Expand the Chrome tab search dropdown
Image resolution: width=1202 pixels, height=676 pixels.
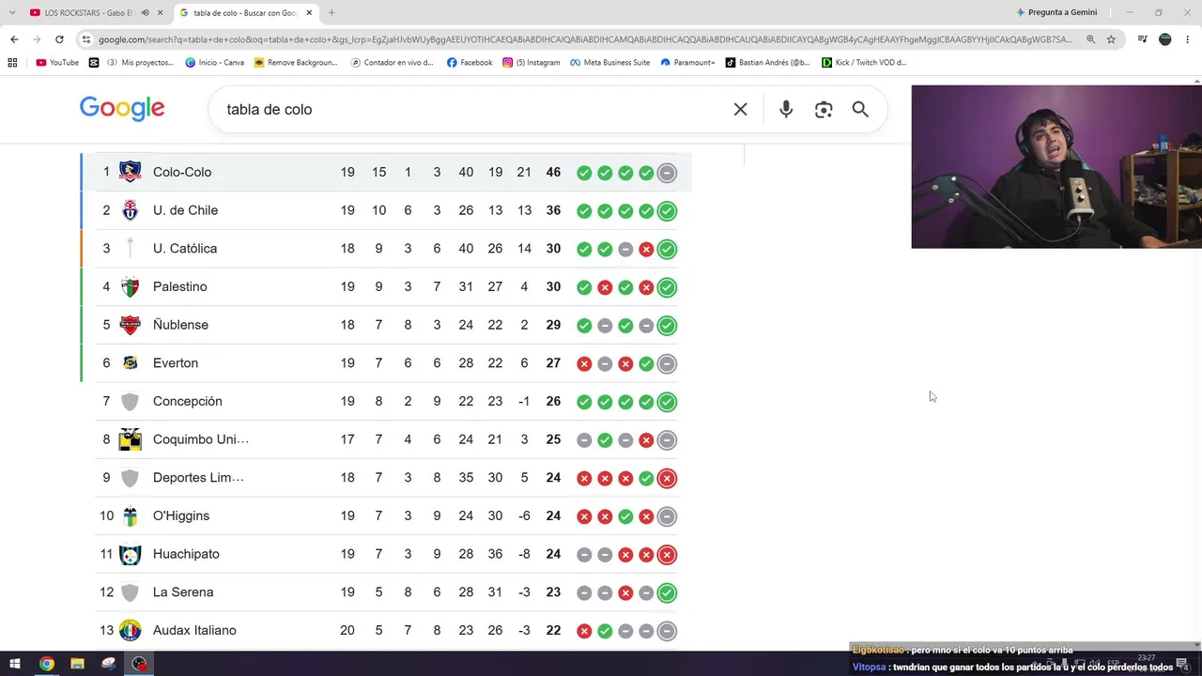tap(12, 13)
